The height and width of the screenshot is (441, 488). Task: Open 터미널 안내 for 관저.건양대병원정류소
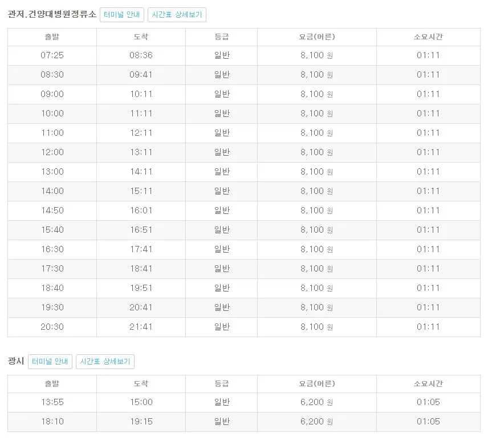pos(121,15)
